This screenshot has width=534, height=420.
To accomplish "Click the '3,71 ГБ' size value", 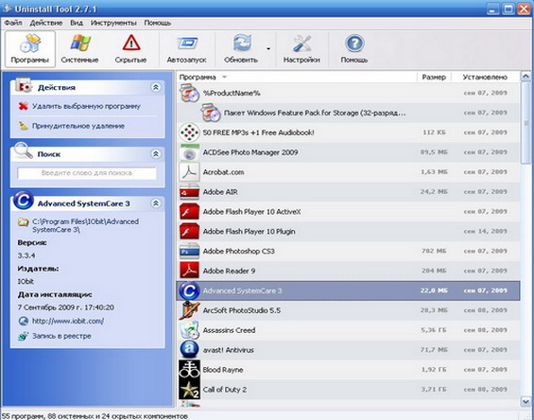I will (433, 390).
